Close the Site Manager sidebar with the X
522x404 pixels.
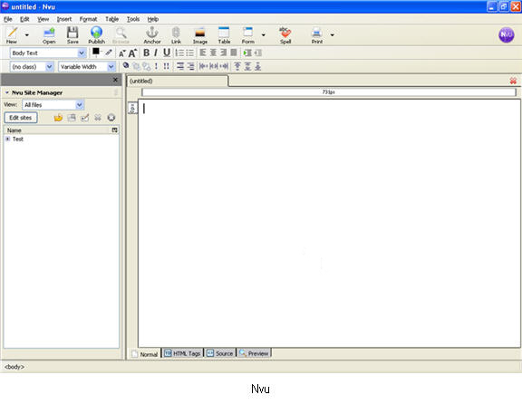coord(115,80)
